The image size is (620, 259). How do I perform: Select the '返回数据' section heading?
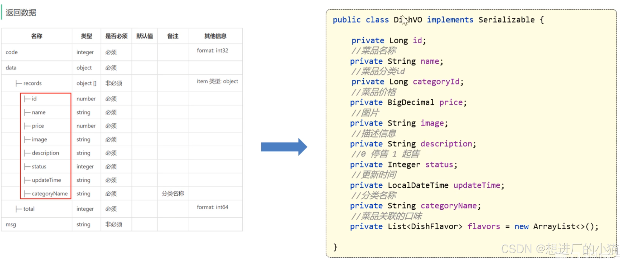pyautogui.click(x=21, y=13)
